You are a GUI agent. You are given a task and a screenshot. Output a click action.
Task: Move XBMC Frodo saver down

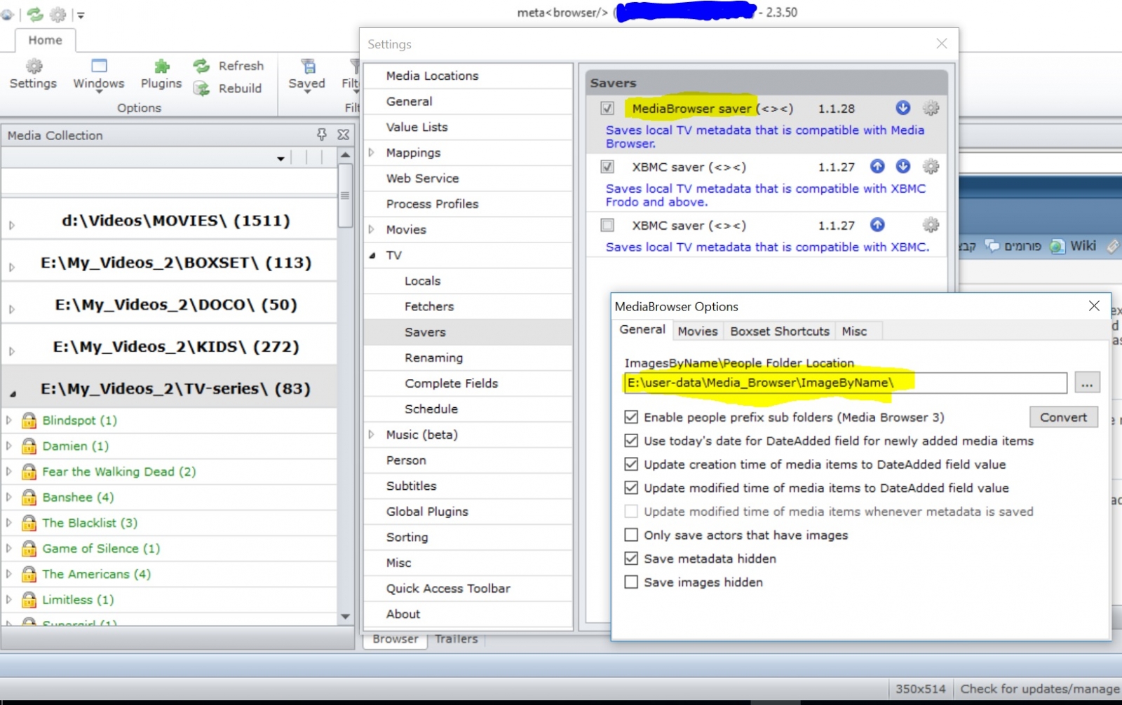pos(903,166)
